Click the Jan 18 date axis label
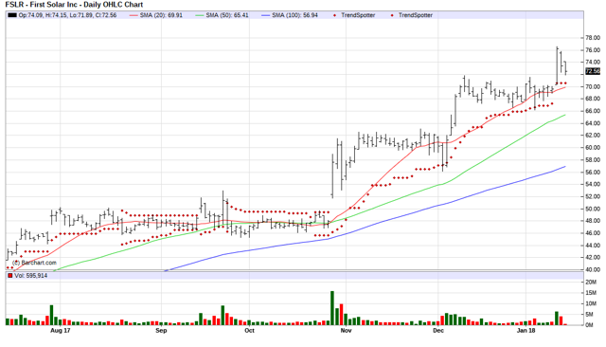606x347 pixels. (526, 330)
